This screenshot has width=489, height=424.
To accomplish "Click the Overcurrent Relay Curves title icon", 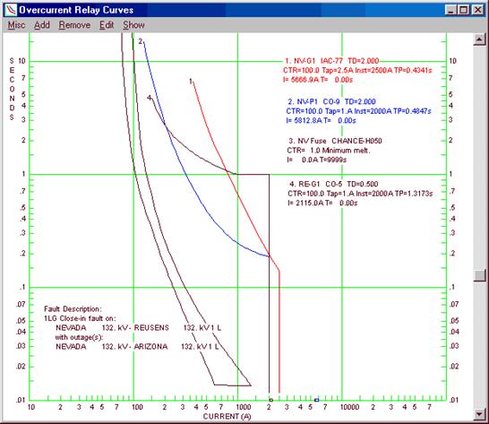I will (11, 10).
